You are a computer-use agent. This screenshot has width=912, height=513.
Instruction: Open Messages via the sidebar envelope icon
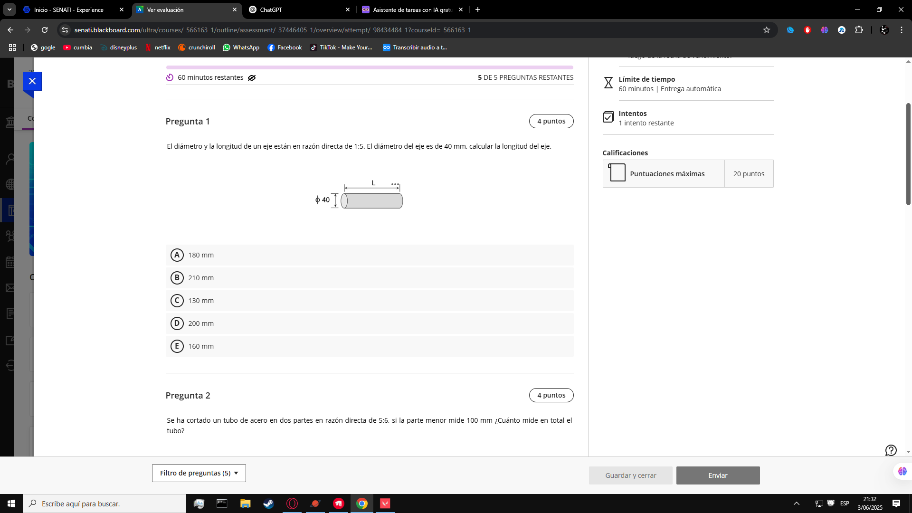[10, 287]
